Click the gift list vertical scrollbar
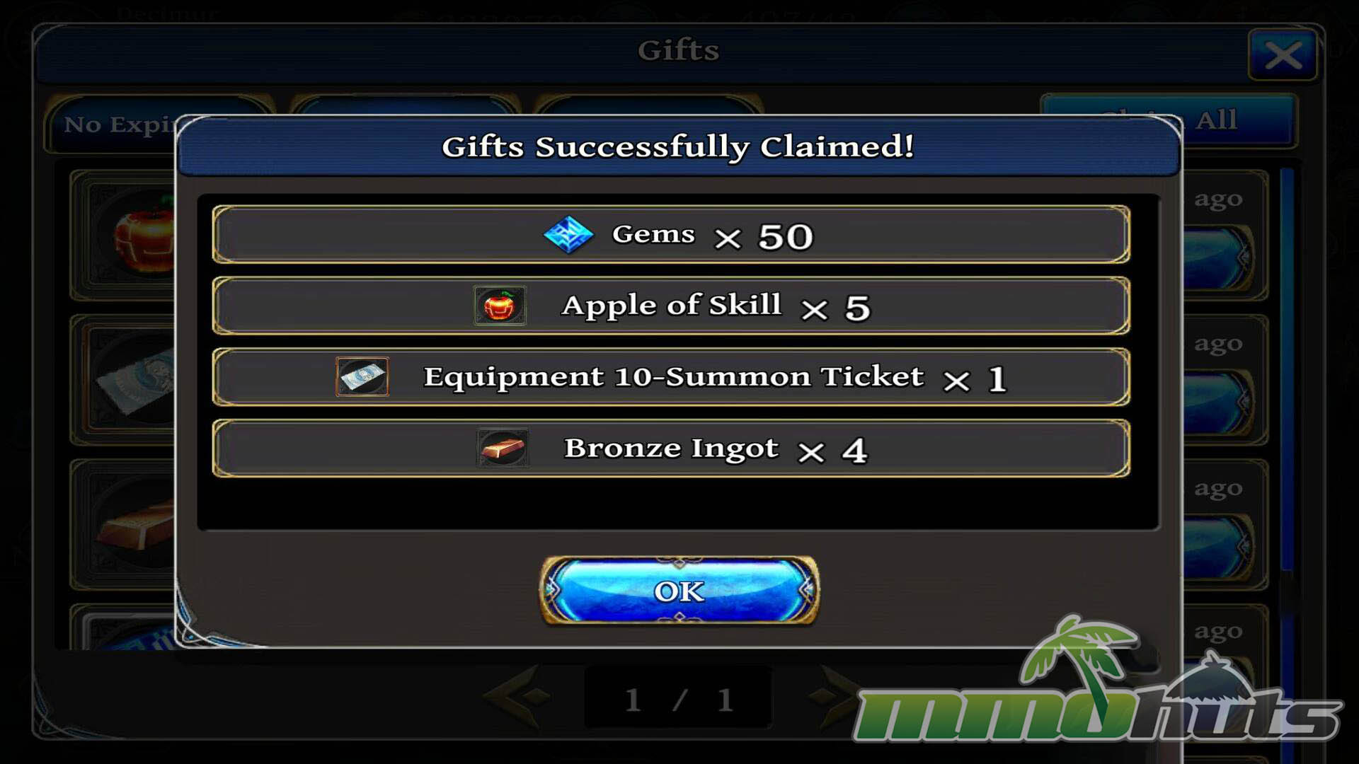Viewport: 1359px width, 764px height. pos(1287,368)
